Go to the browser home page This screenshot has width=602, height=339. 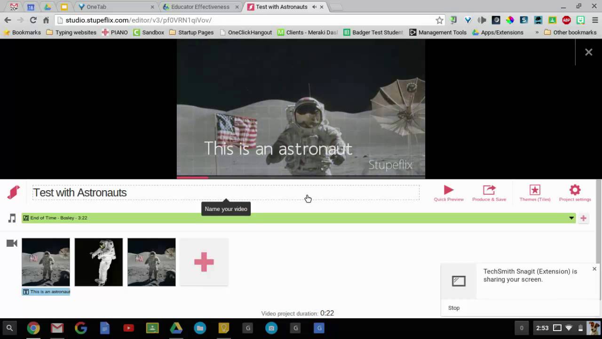[x=46, y=20]
